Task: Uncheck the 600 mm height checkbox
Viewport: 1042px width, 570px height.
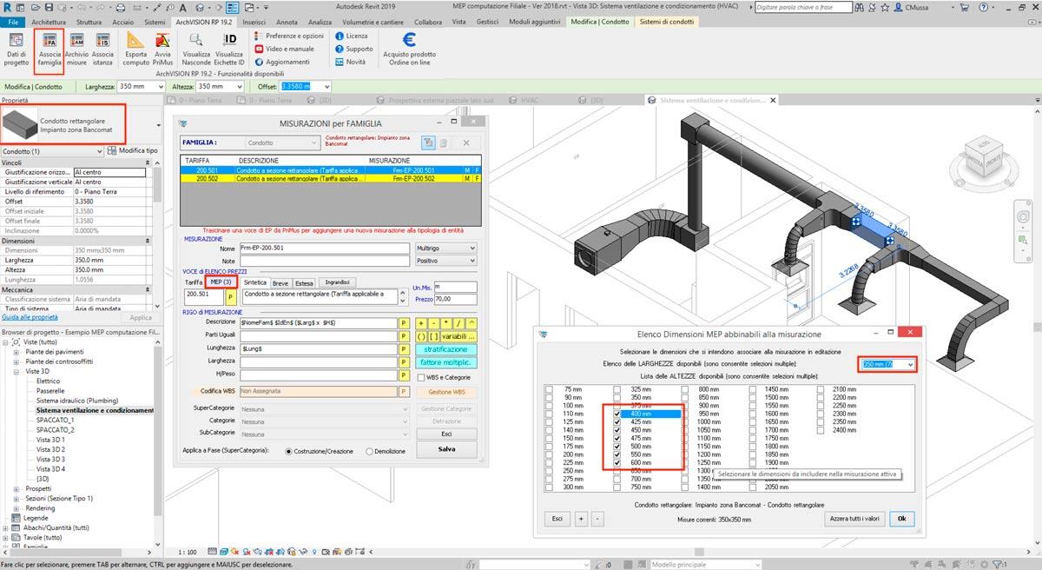Action: [x=617, y=462]
